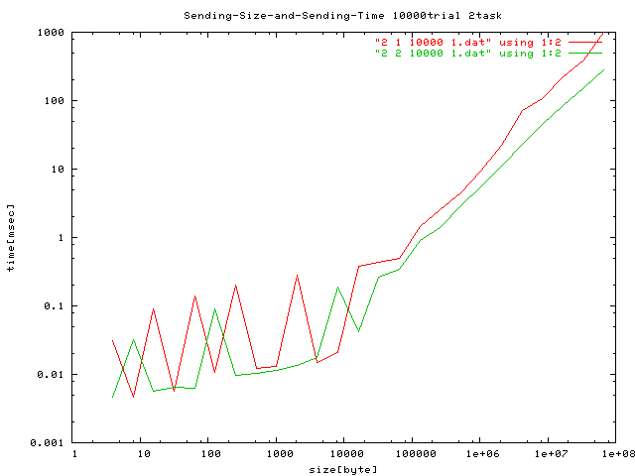Click the 1e+08 x-axis tick label
The image size is (635, 476).
(x=615, y=454)
